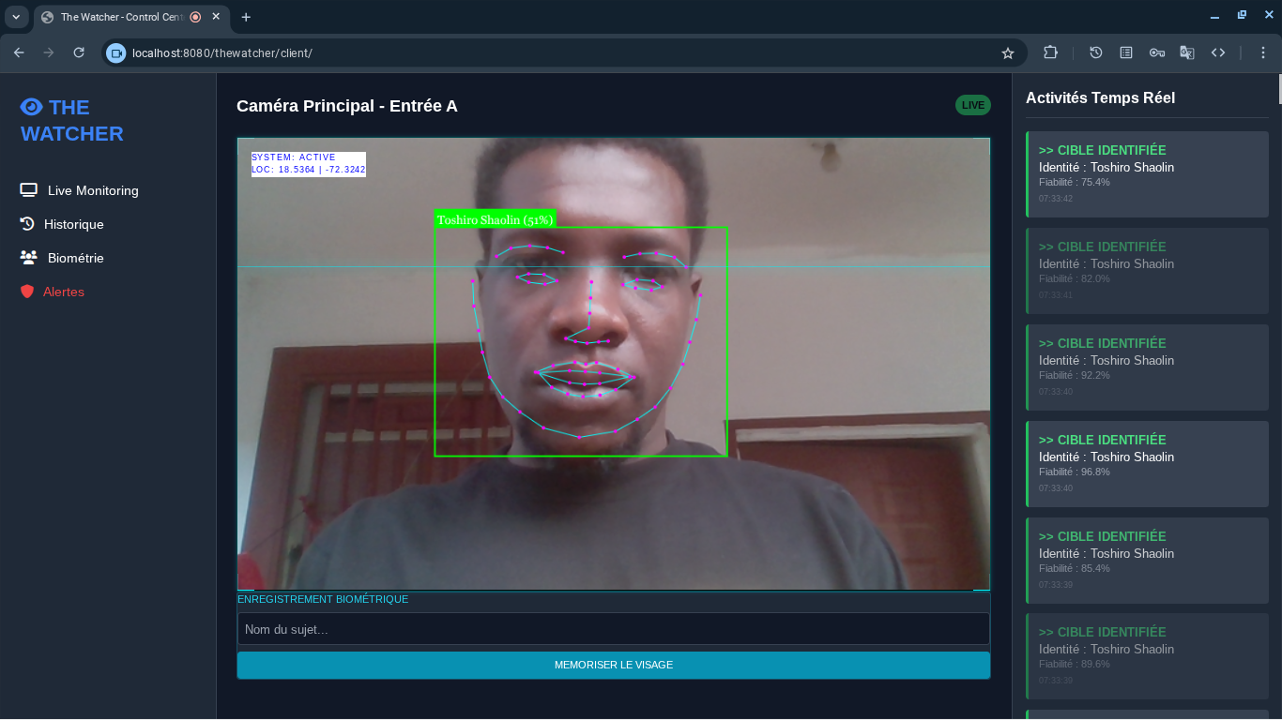The width and height of the screenshot is (1282, 720).
Task: Click the Nom du sujet input field
Action: [x=614, y=629]
